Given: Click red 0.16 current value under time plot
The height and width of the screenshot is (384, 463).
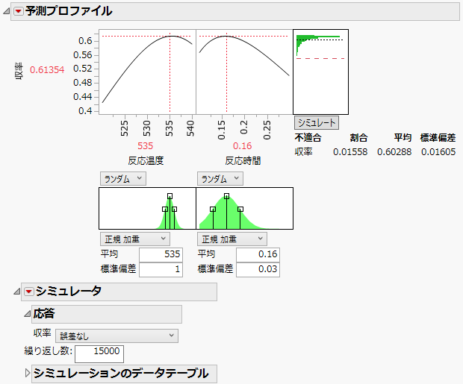Looking at the screenshot, I should [x=243, y=145].
